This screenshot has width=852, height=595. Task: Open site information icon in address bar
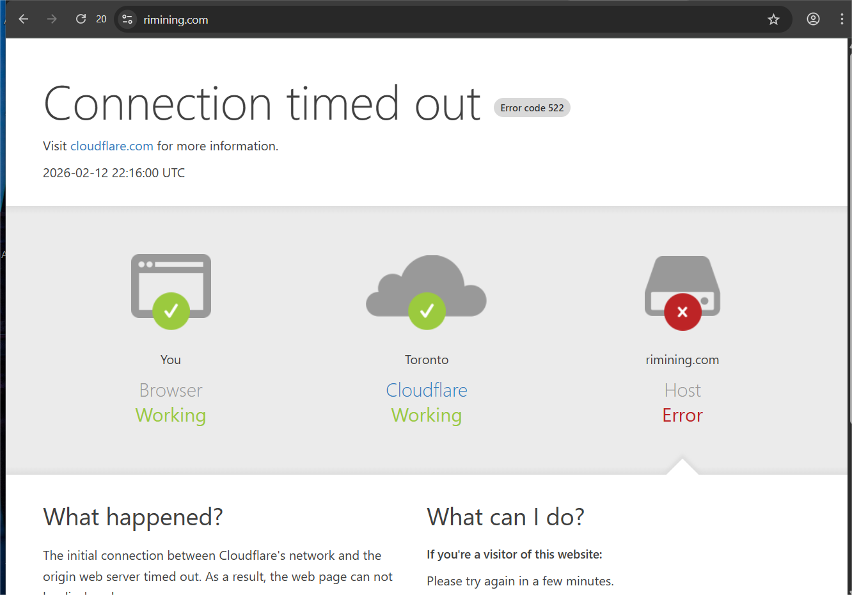(x=127, y=19)
